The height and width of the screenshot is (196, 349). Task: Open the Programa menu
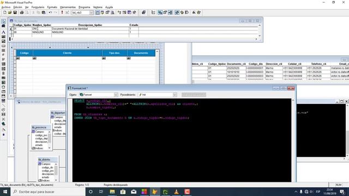tap(85, 7)
